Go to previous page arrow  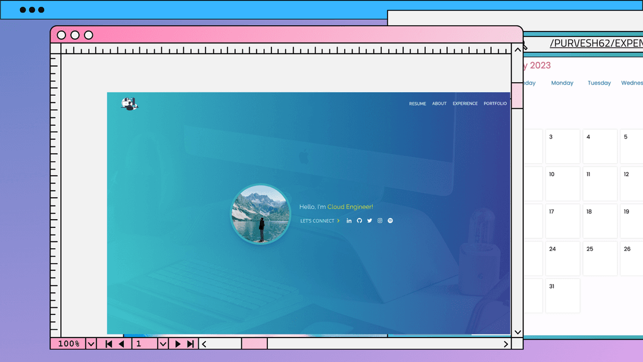[x=121, y=344]
